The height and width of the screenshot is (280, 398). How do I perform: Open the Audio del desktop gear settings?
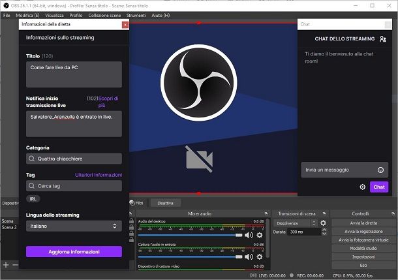coord(260,235)
